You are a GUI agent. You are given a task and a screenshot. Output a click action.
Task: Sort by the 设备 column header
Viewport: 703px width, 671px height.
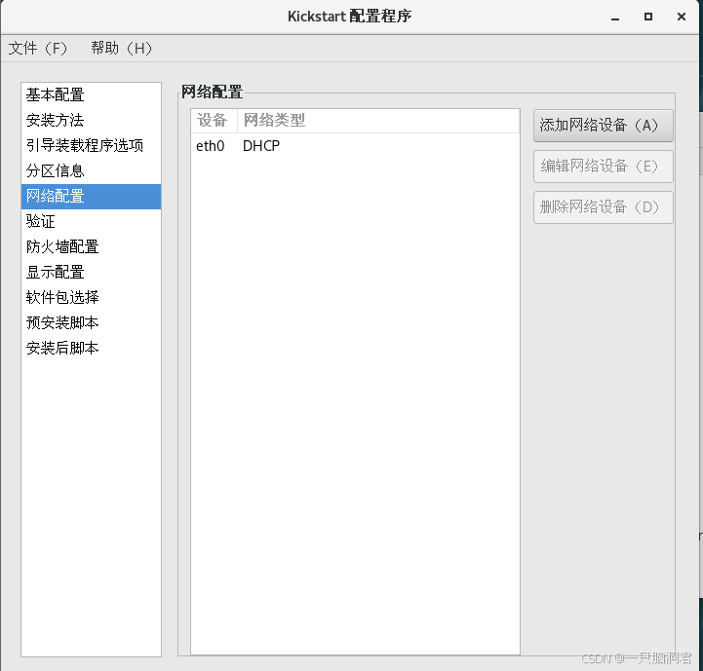click(x=214, y=121)
